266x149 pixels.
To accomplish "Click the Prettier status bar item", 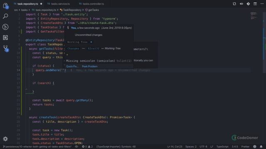I will [245, 147].
